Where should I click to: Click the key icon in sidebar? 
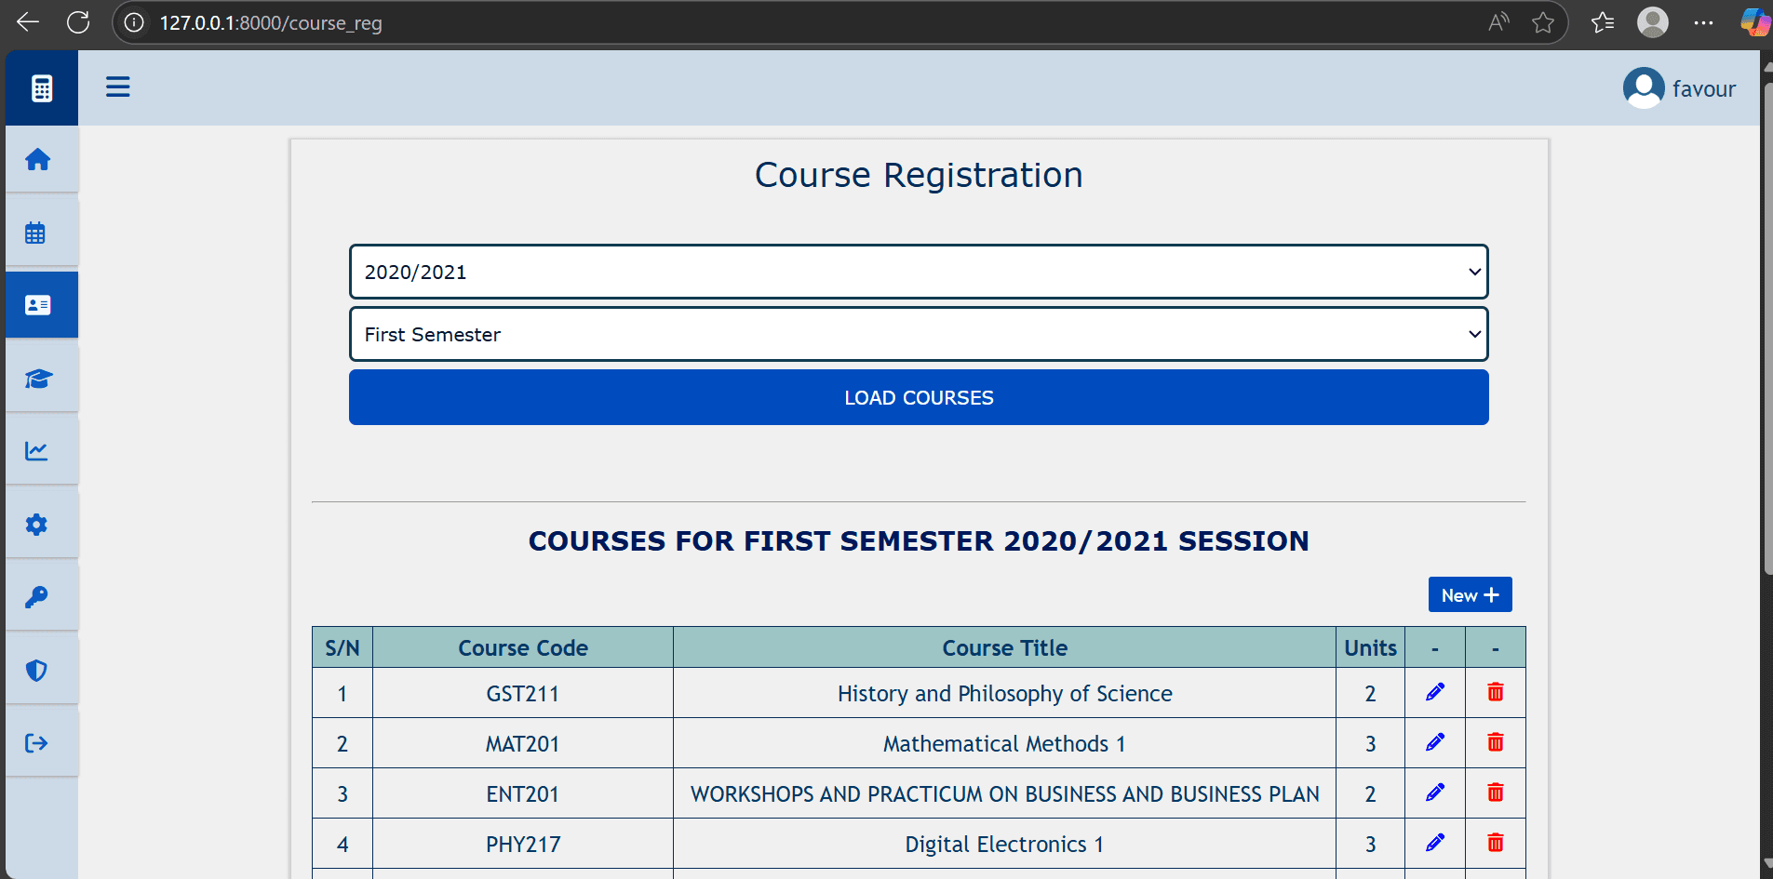pos(36,597)
